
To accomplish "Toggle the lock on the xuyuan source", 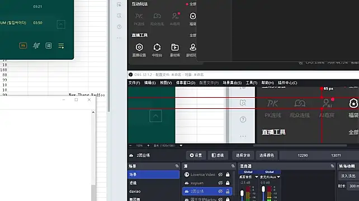I will (x=228, y=183).
